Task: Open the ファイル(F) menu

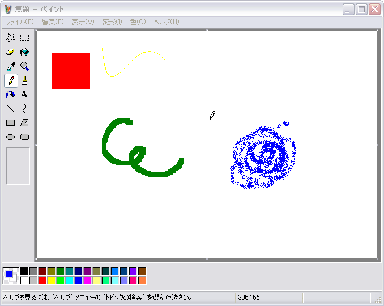Action: (20, 22)
